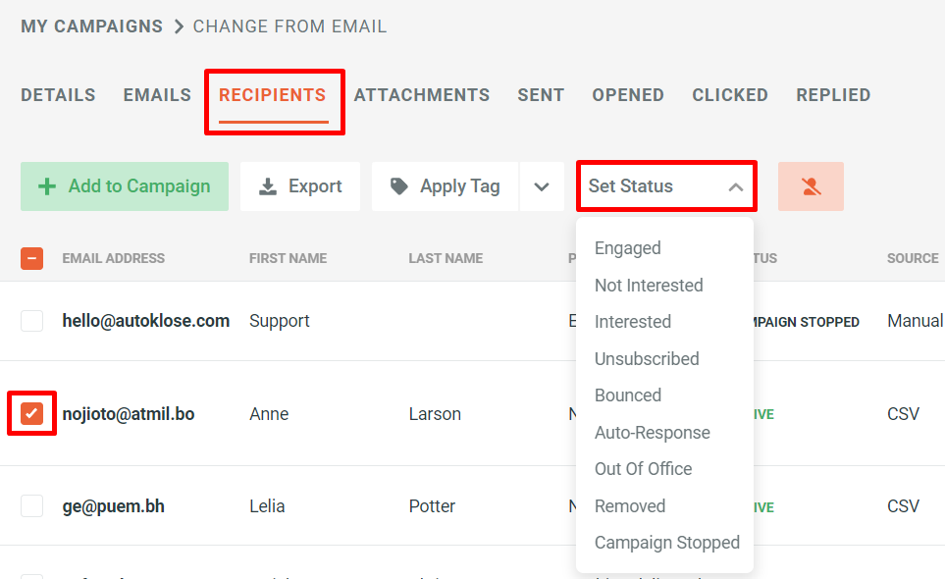Click the download icon inside the Export button
Screen dimensions: 945x579
[267, 185]
